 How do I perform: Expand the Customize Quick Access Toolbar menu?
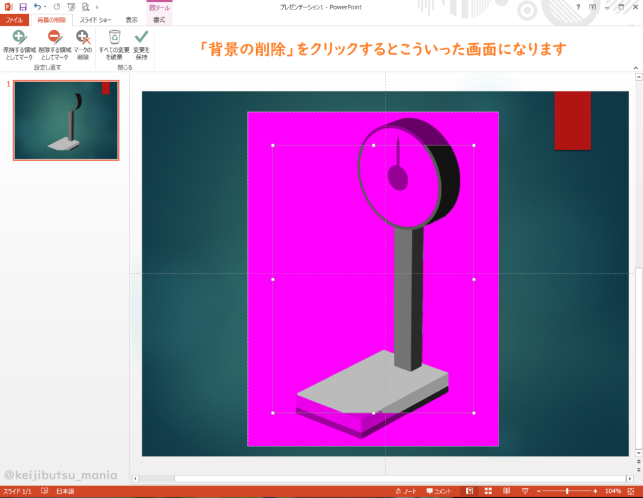(x=95, y=6)
